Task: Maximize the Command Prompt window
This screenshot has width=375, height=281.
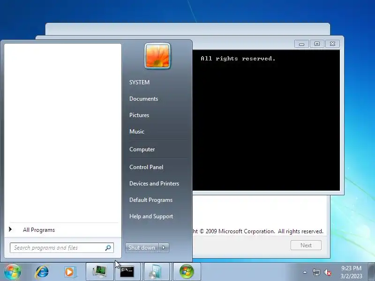Action: pos(317,44)
